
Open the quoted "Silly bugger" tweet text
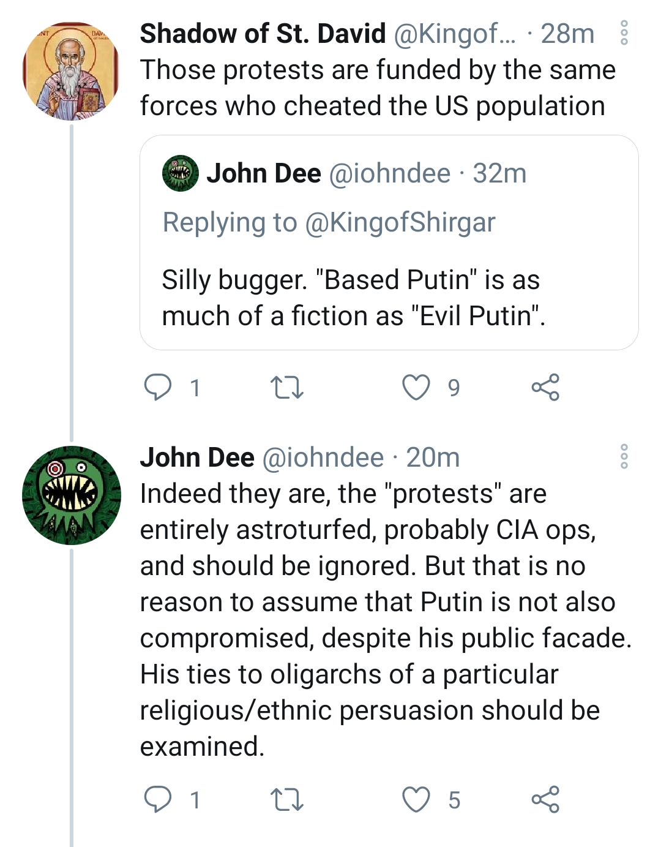(353, 298)
